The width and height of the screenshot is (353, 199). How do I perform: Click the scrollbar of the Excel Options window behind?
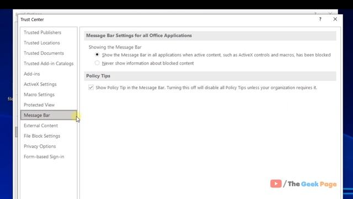coord(16,132)
